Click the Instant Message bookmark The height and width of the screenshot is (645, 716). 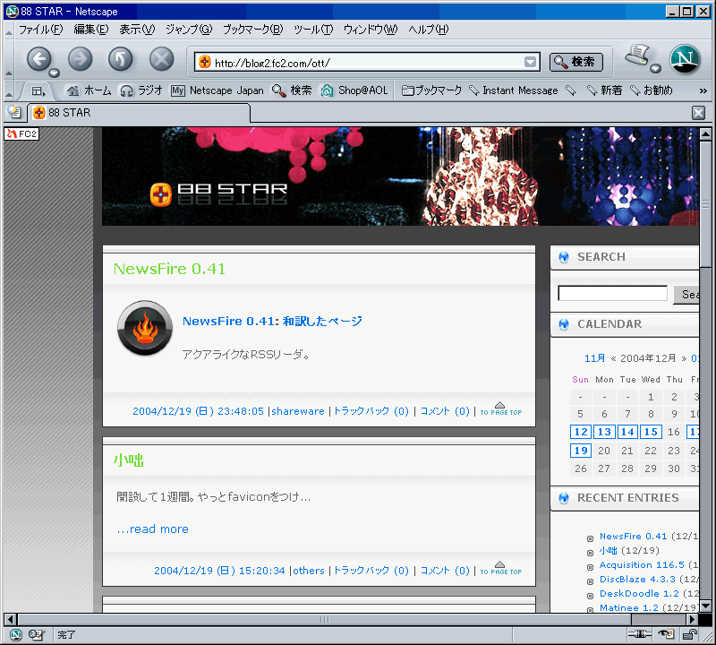(514, 90)
